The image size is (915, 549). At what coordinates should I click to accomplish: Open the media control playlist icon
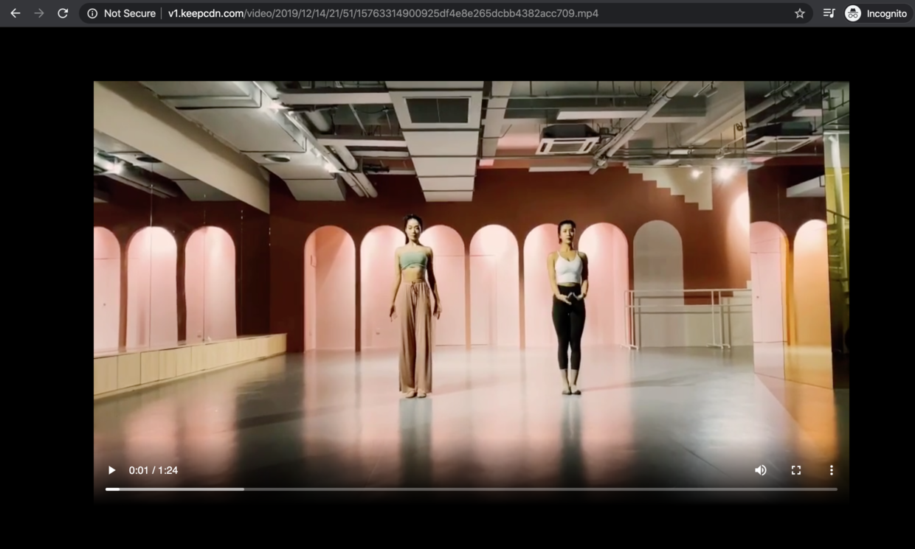tap(829, 13)
